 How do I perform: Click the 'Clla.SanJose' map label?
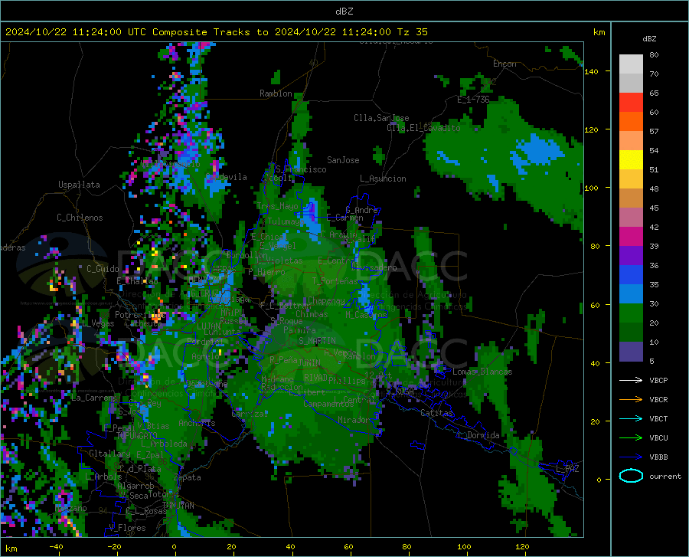coord(381,118)
